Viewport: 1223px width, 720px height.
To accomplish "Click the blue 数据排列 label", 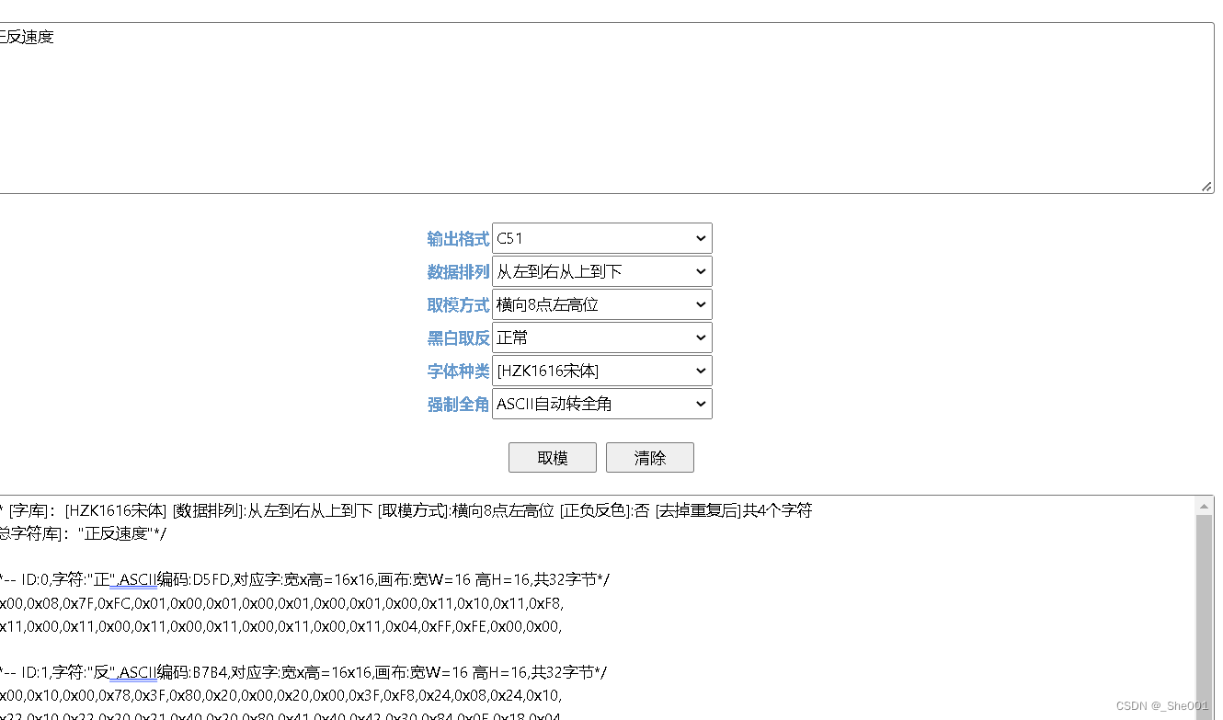I will coord(458,271).
